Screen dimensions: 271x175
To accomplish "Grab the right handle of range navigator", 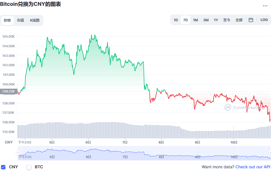I will click(x=270, y=153).
